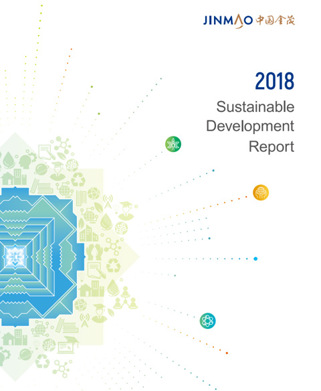
Task: Open the teal circular atom icon
Action: click(x=207, y=321)
